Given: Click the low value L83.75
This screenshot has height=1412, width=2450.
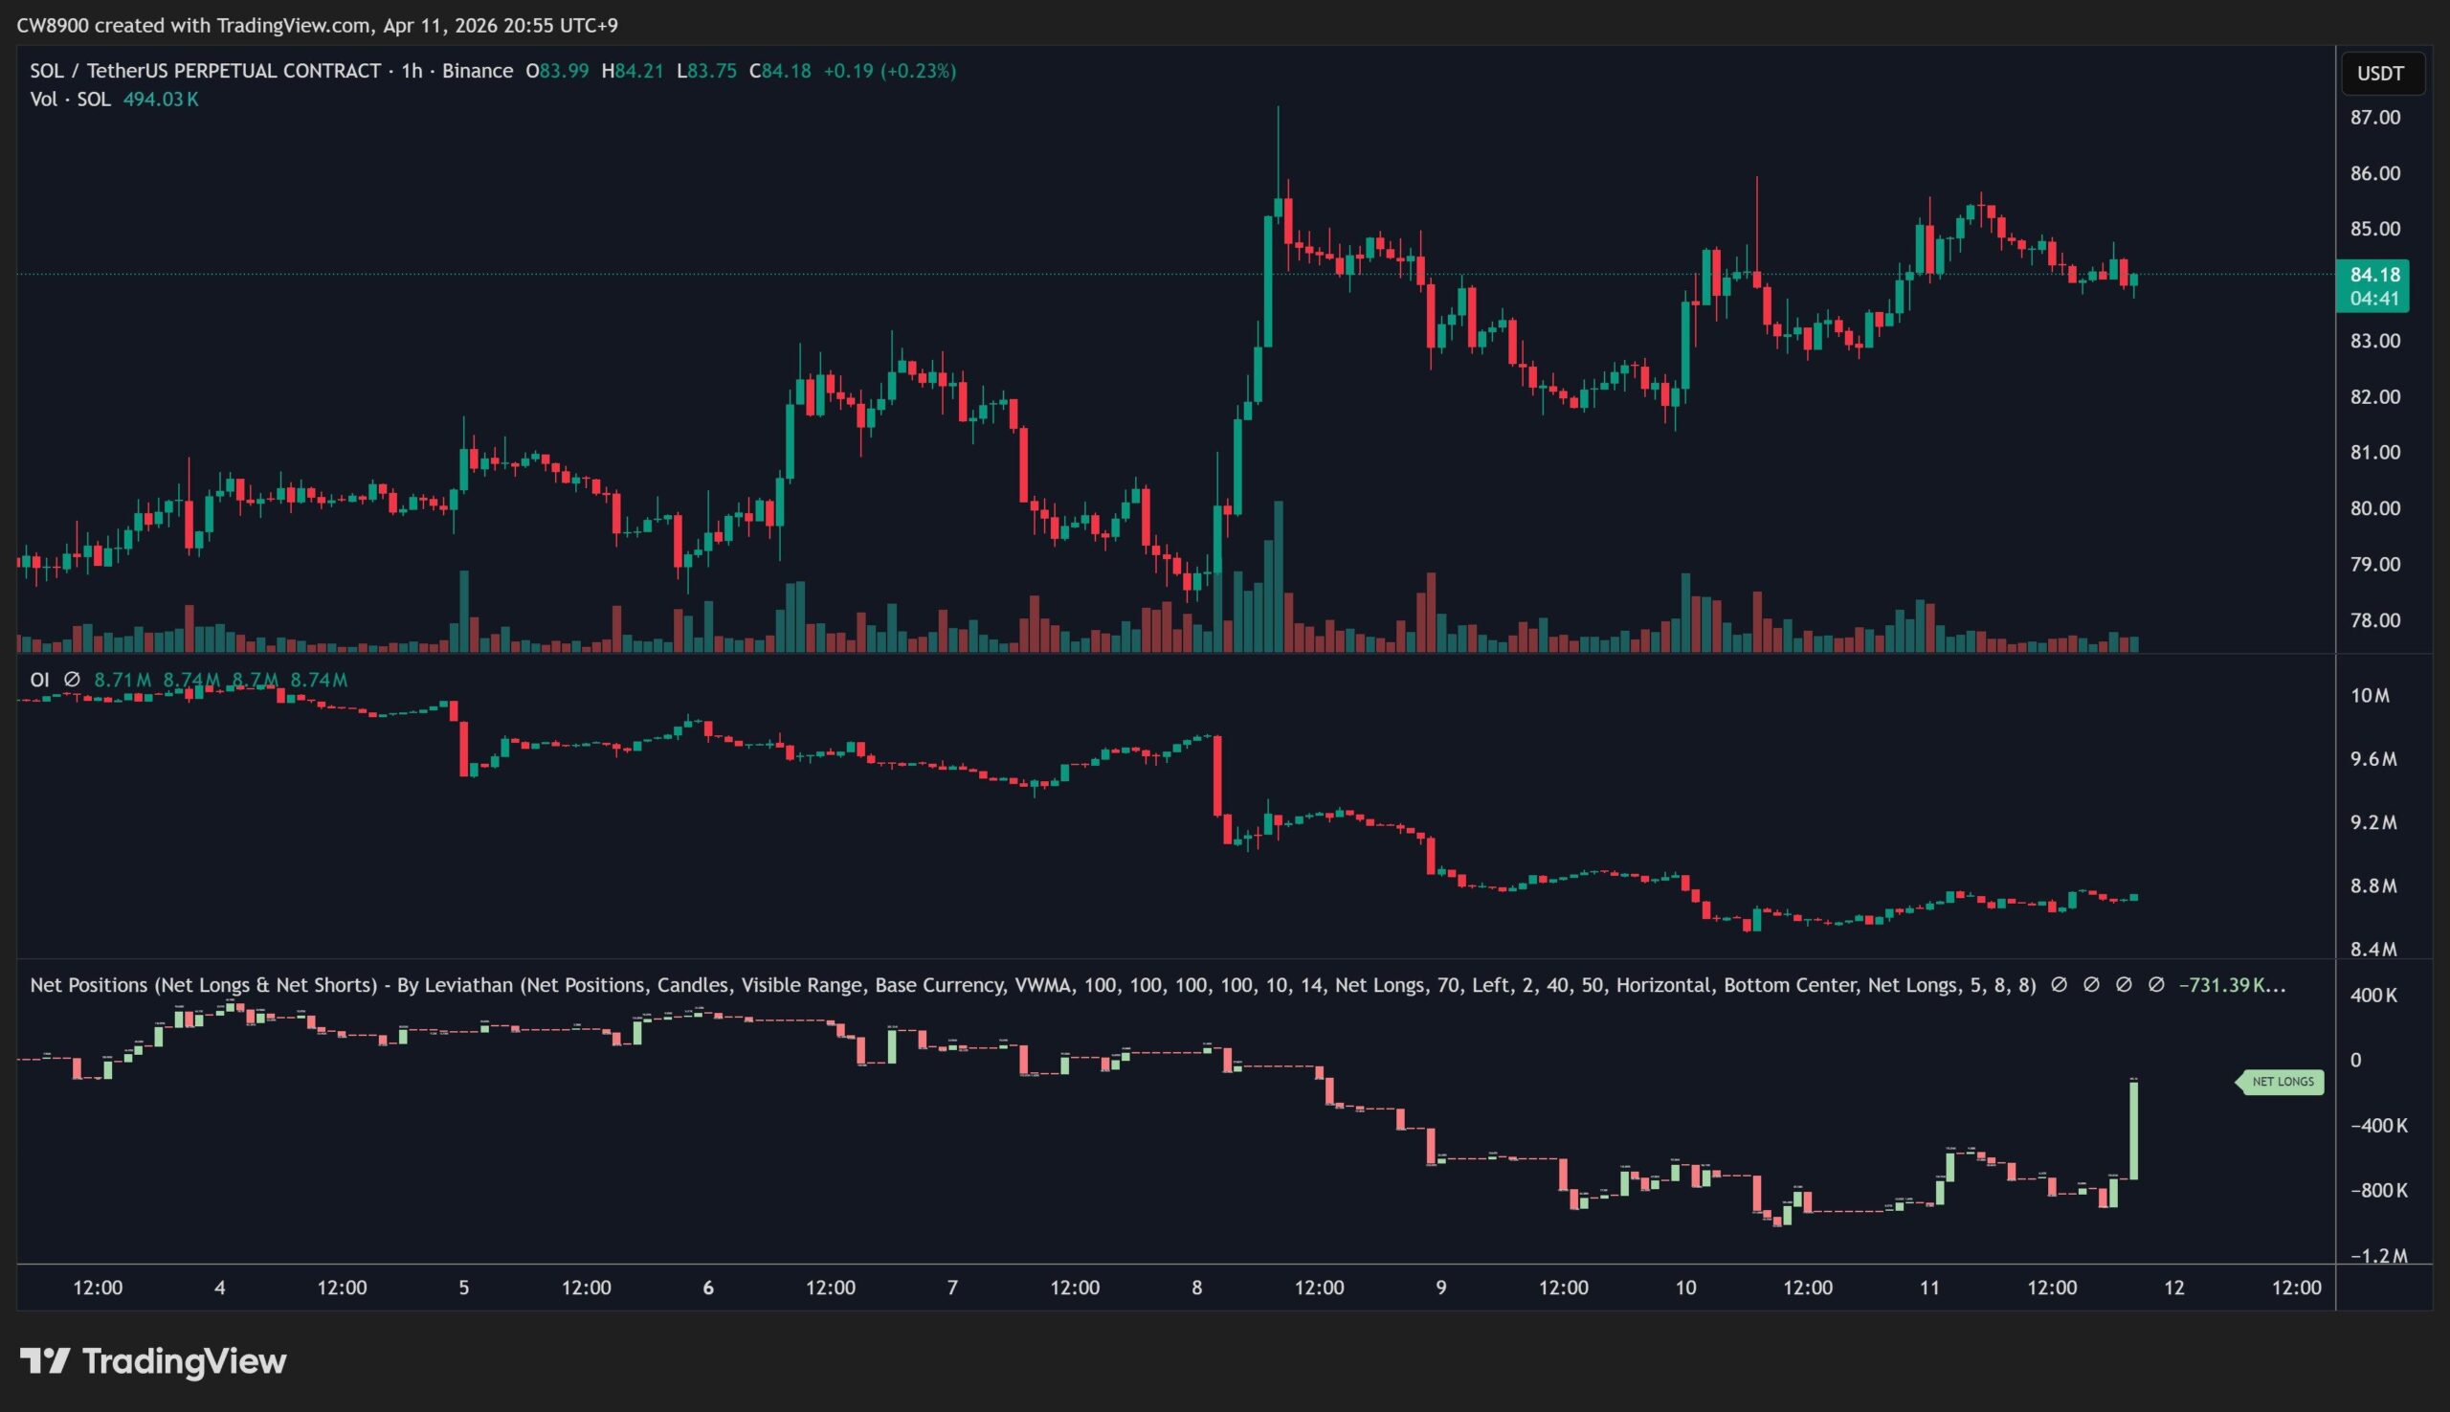Looking at the screenshot, I should (706, 71).
